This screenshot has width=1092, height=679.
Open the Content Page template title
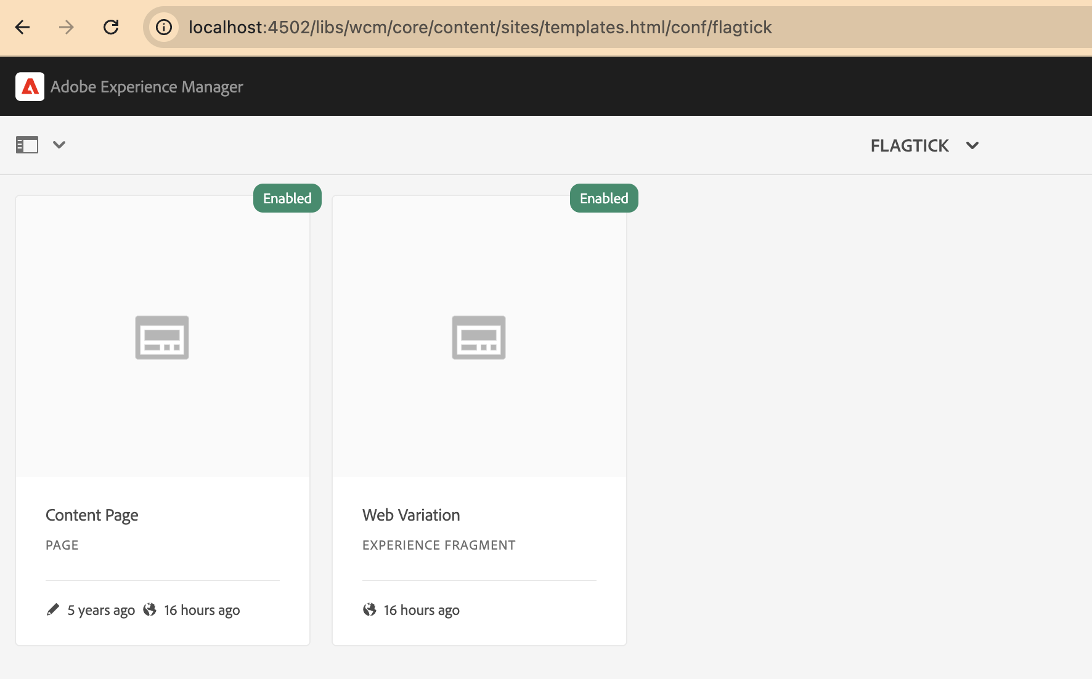point(92,515)
